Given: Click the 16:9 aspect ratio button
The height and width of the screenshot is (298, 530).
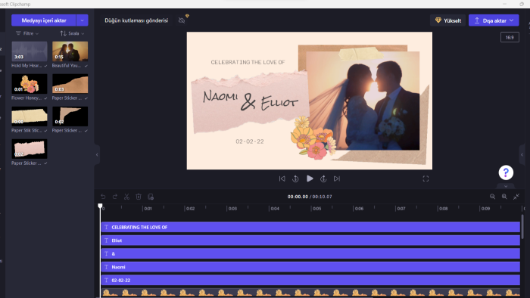Looking at the screenshot, I should (x=510, y=37).
